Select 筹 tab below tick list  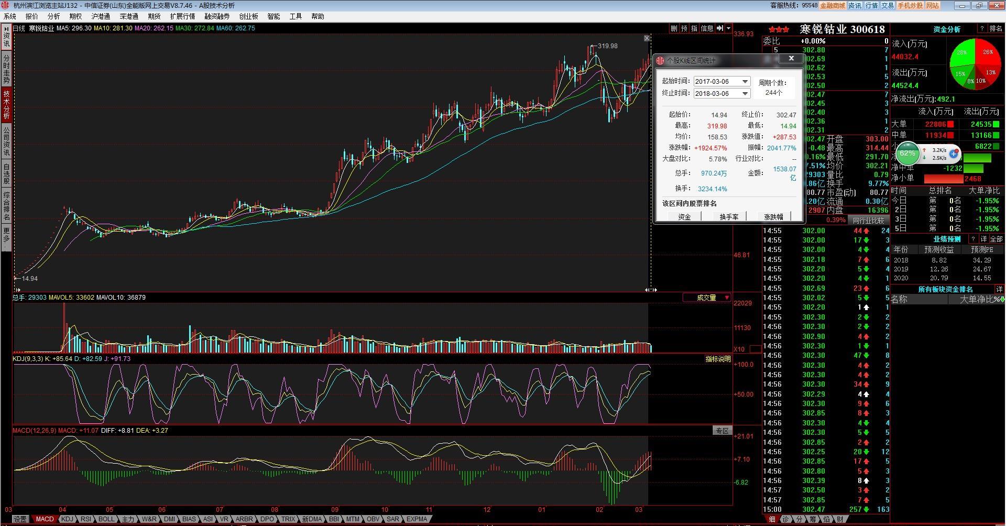tap(813, 520)
